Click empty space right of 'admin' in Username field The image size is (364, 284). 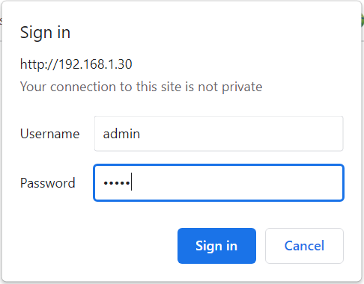240,134
